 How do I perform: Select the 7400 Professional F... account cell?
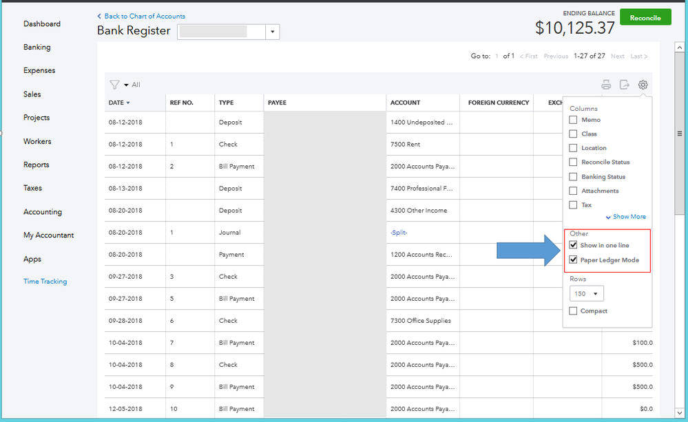point(421,188)
